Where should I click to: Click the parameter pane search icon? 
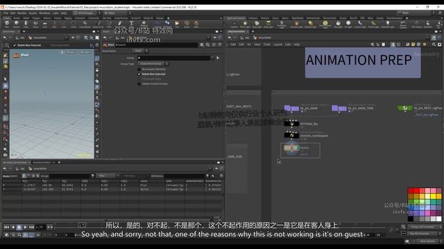tap(208, 44)
